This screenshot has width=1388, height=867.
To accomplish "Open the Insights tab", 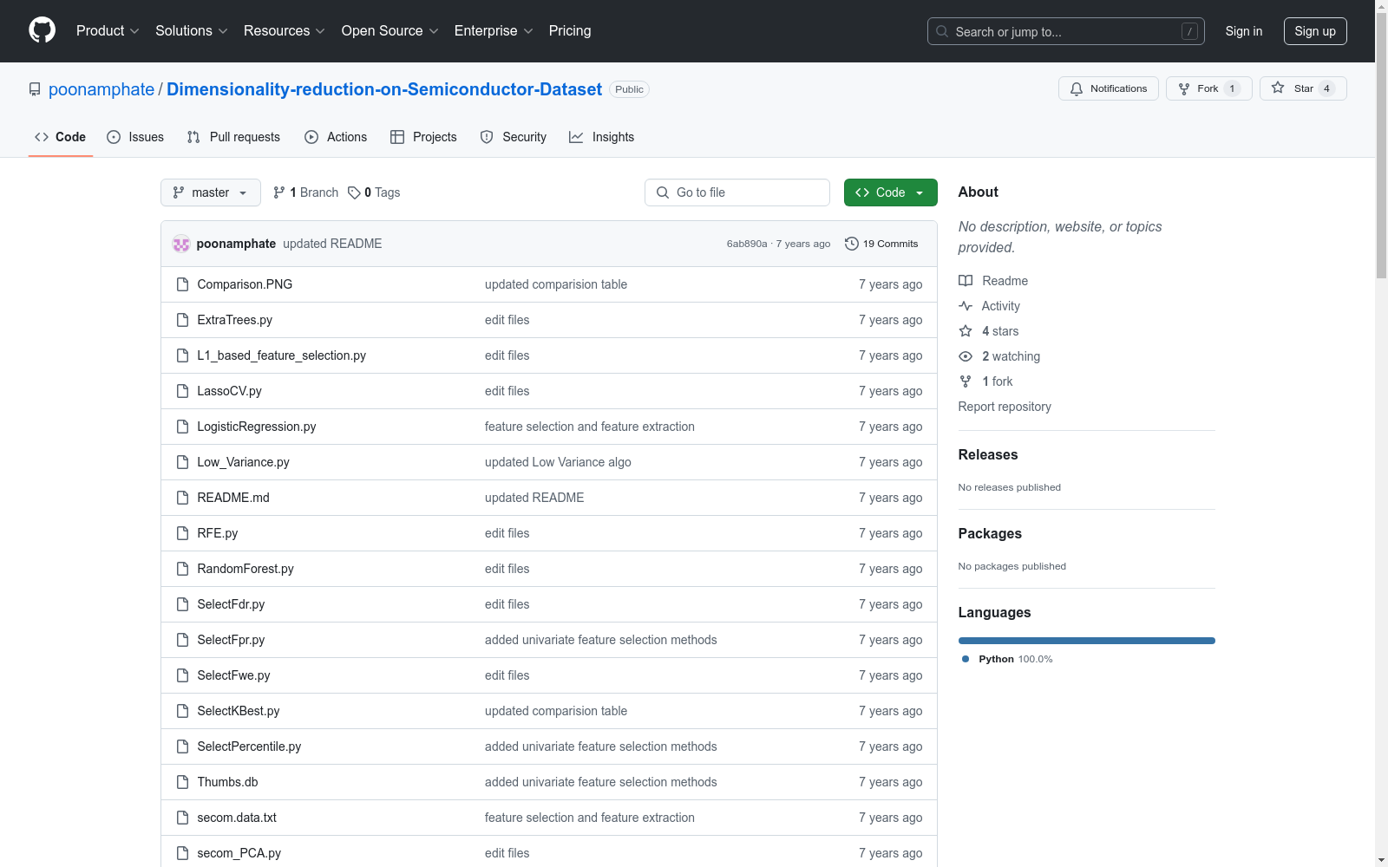I will (x=602, y=137).
